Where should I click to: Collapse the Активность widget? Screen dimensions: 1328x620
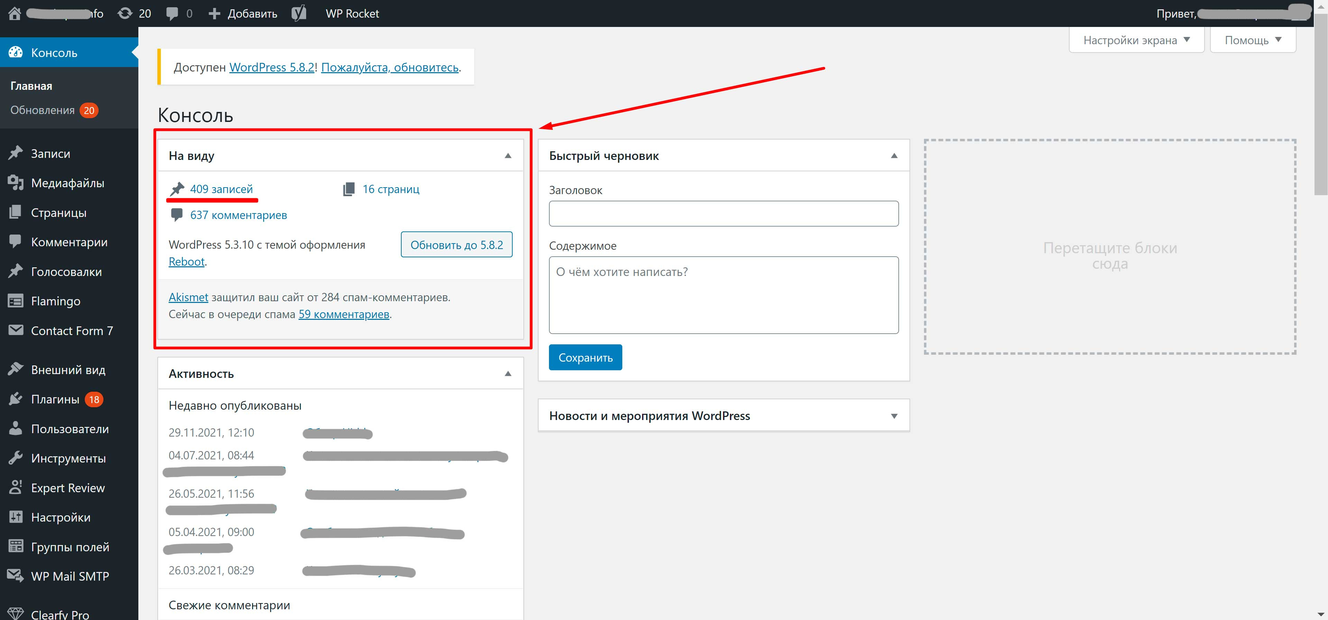(x=508, y=374)
